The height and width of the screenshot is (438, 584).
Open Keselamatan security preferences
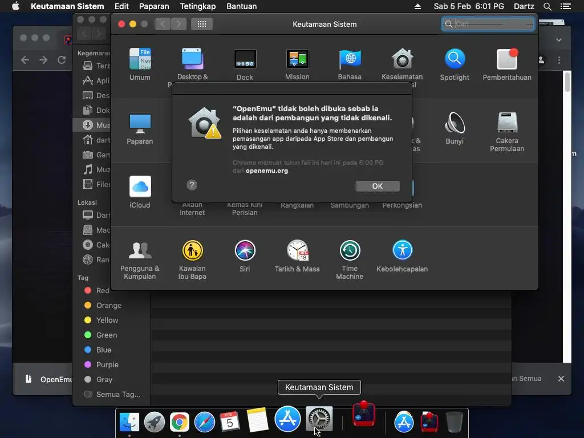pos(402,64)
